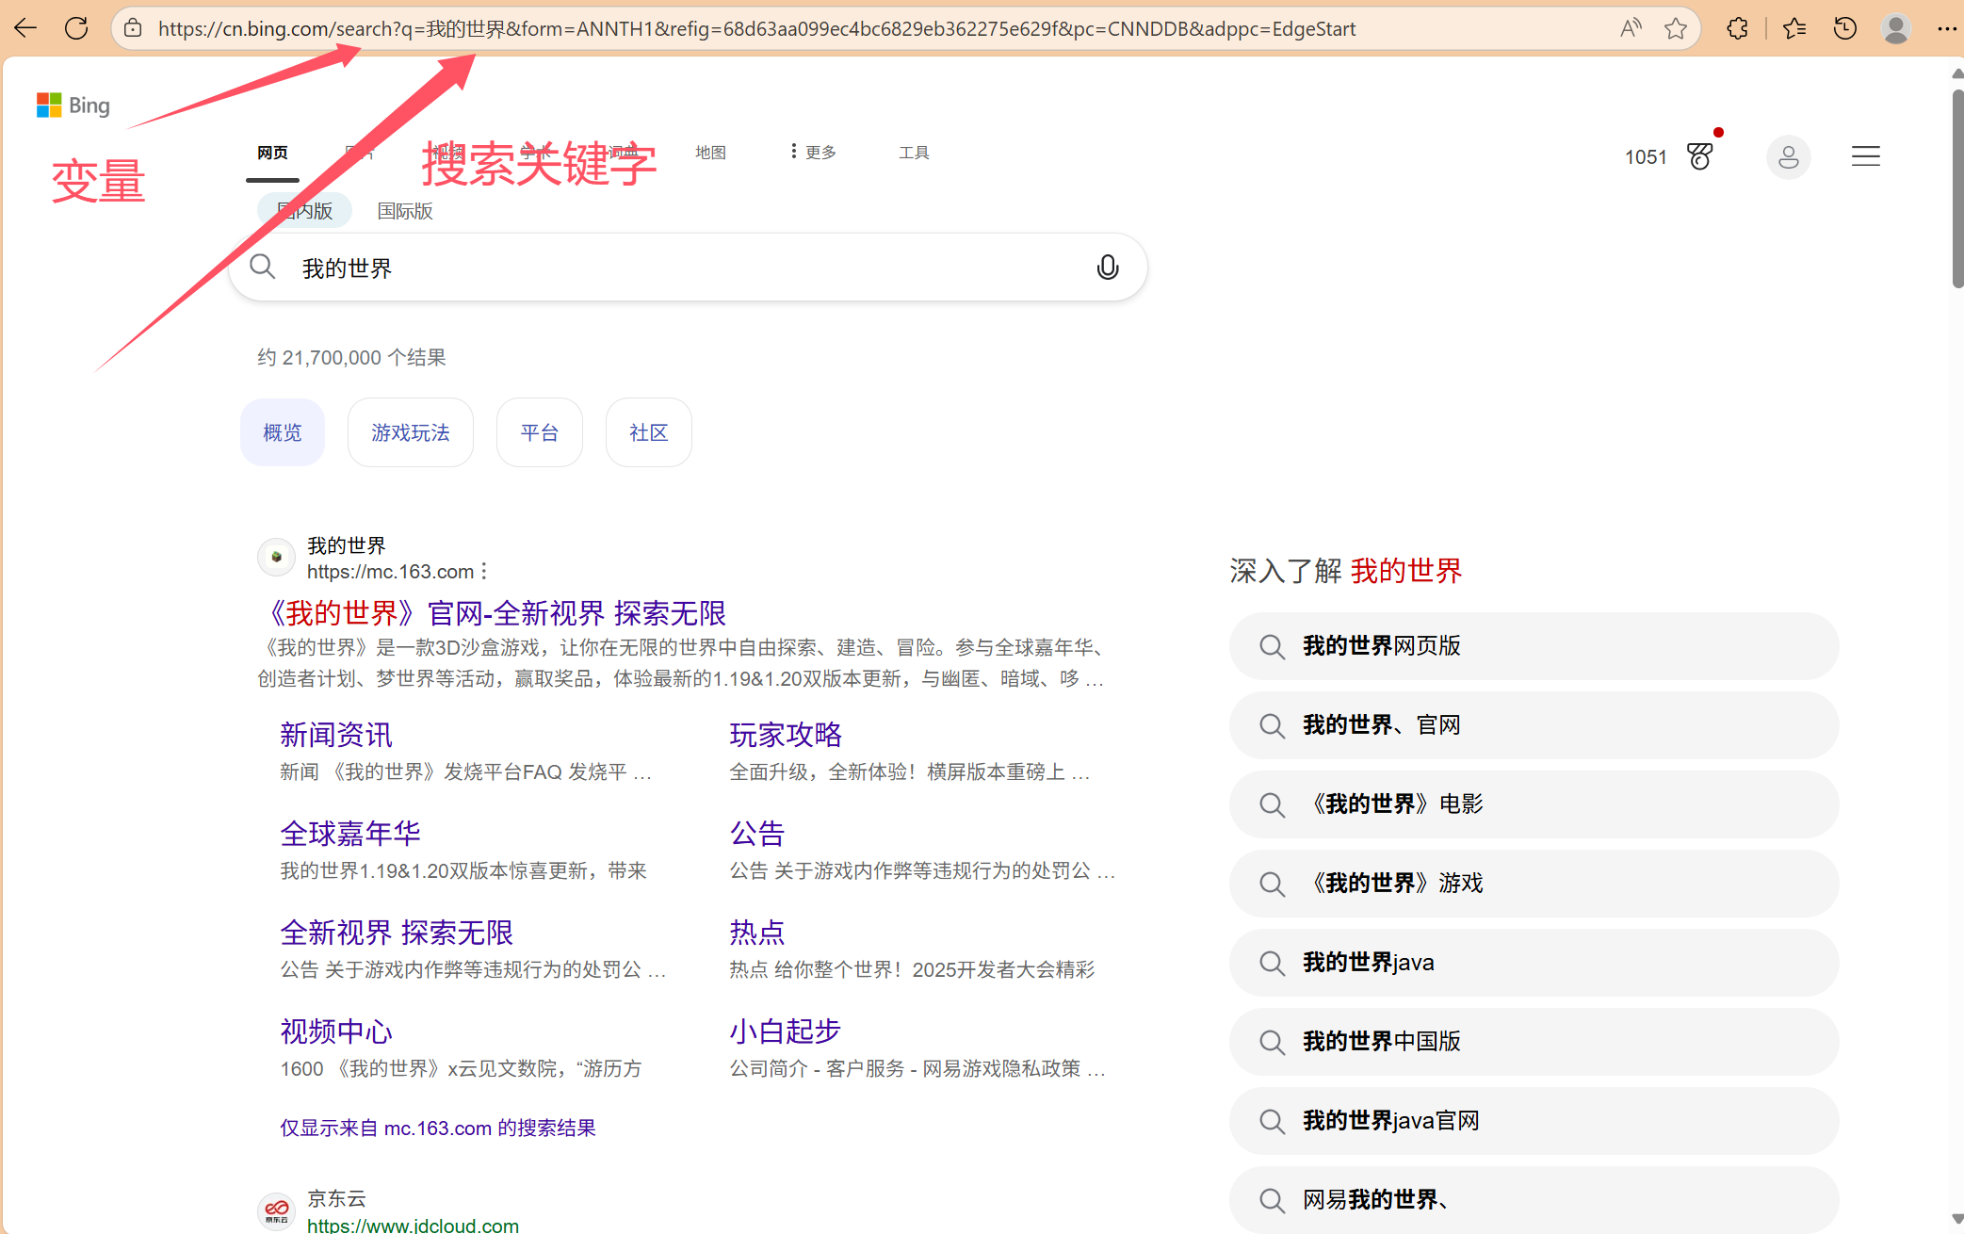Reload the page with the refresh icon

point(76,28)
